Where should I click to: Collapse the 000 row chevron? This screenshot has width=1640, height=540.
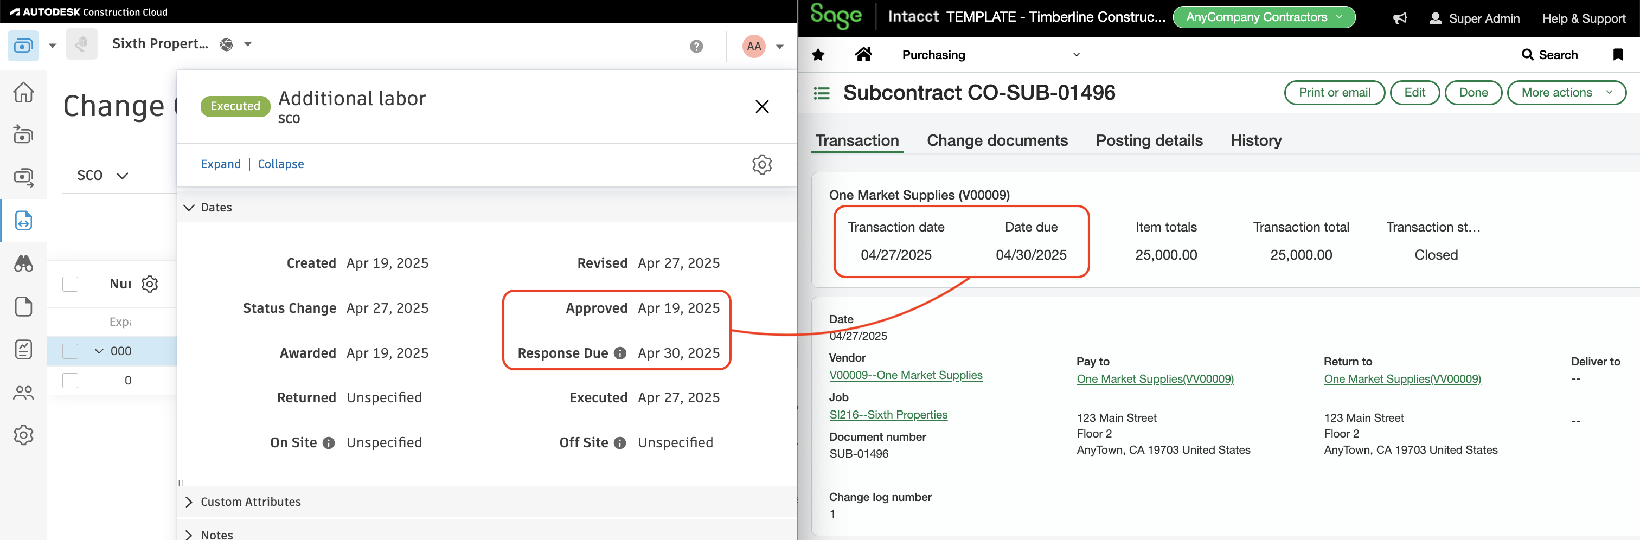pos(99,351)
